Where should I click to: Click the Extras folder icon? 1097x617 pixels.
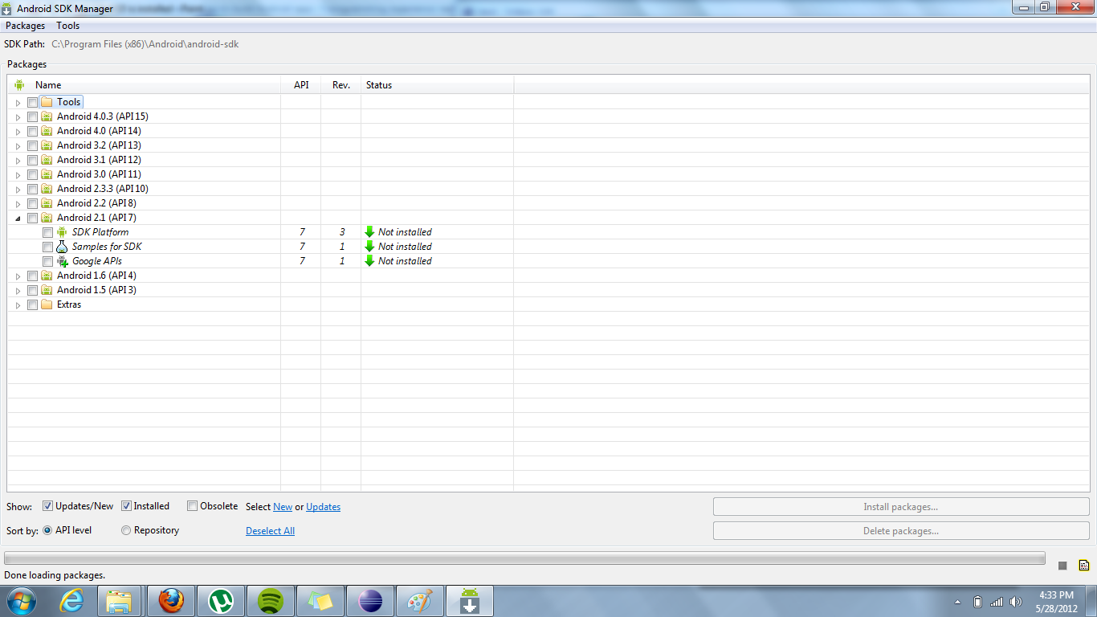pyautogui.click(x=47, y=304)
